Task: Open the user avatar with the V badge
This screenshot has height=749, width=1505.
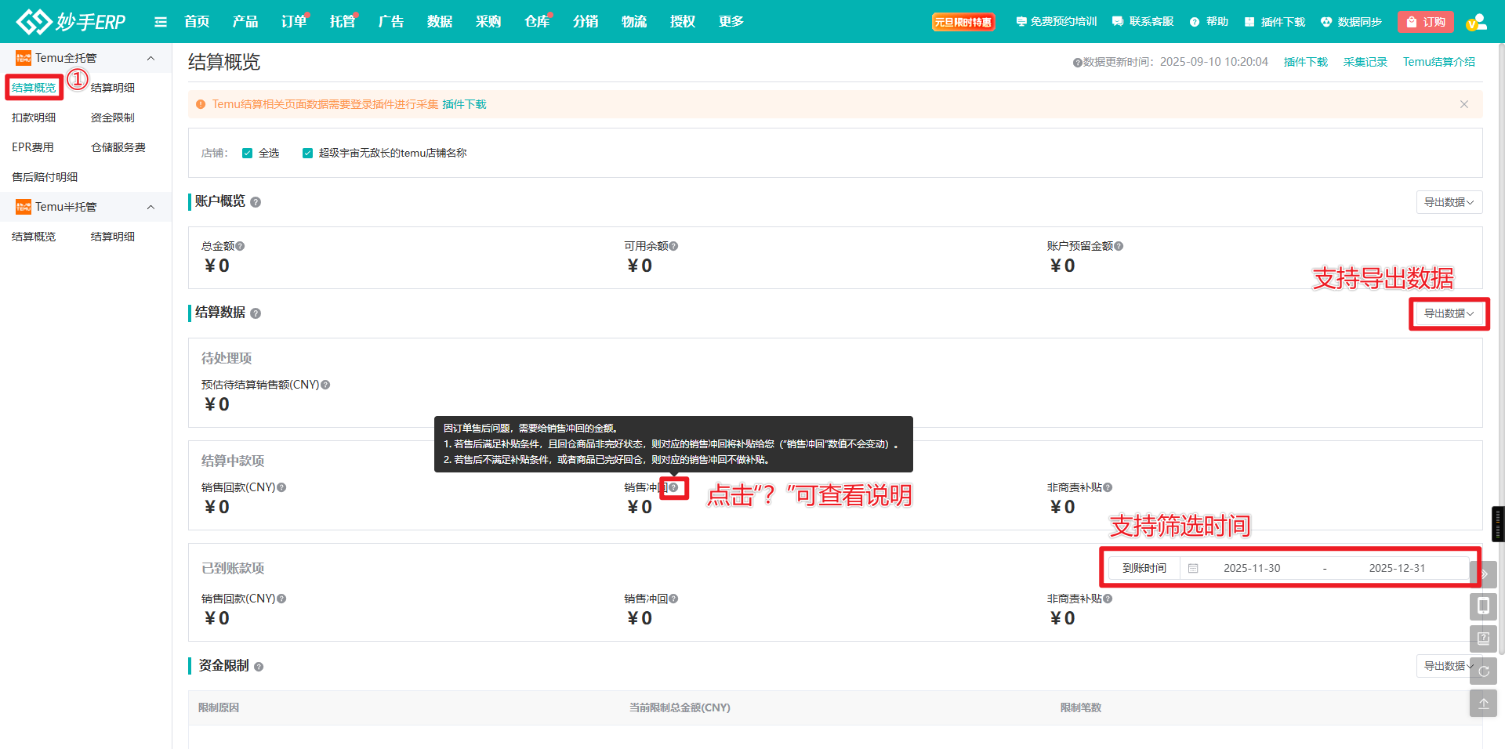Action: (1476, 22)
